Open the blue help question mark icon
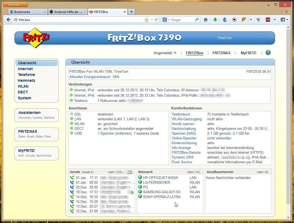 point(268,53)
